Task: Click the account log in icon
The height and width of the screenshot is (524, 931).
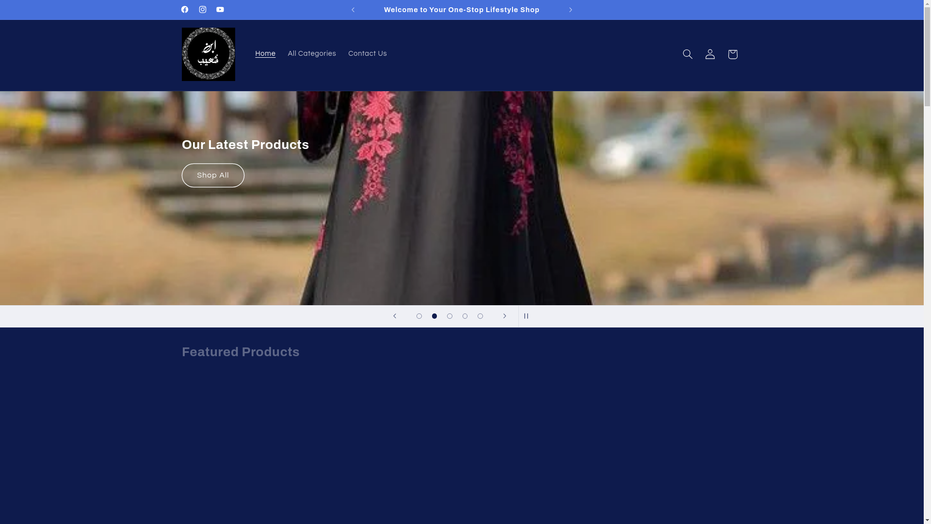Action: [x=710, y=54]
